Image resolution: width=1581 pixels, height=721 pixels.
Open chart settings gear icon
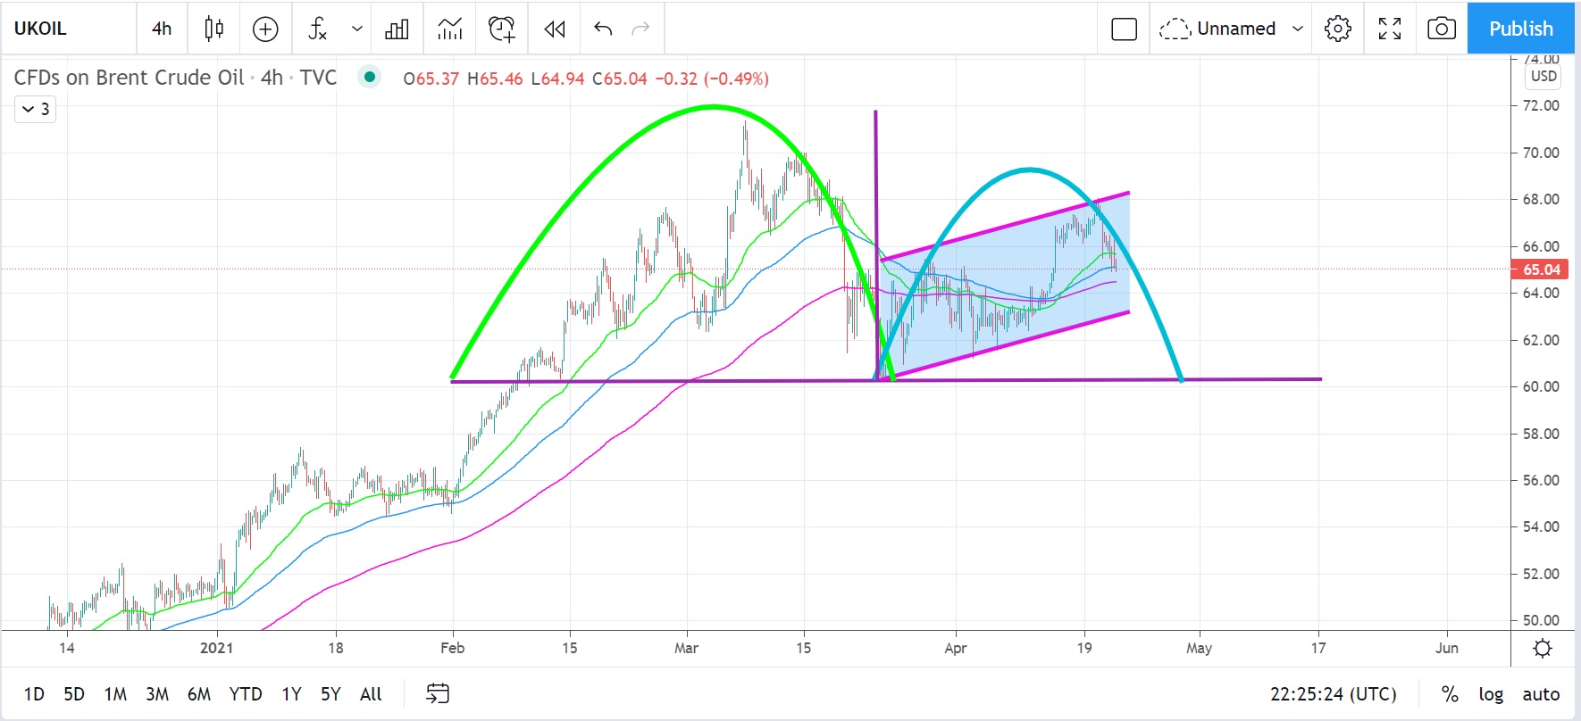1338,29
